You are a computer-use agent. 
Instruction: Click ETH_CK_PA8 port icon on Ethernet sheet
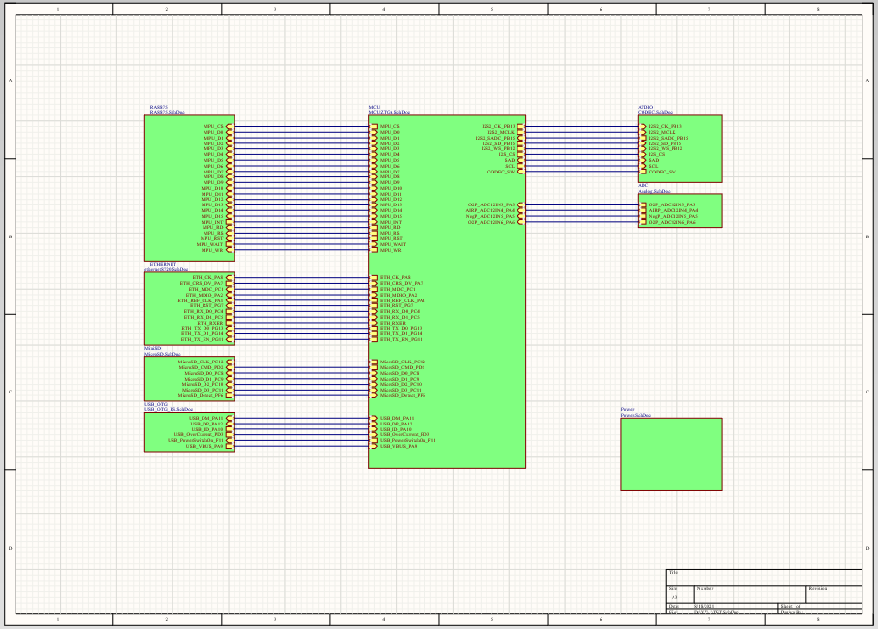coord(230,278)
